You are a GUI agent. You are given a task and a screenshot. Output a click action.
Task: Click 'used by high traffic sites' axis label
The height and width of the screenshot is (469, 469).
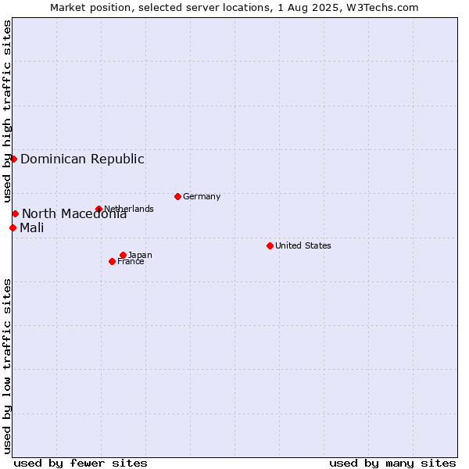[6, 111]
